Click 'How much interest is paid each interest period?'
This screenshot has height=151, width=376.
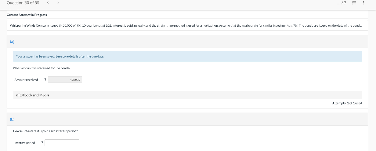pos(45,131)
